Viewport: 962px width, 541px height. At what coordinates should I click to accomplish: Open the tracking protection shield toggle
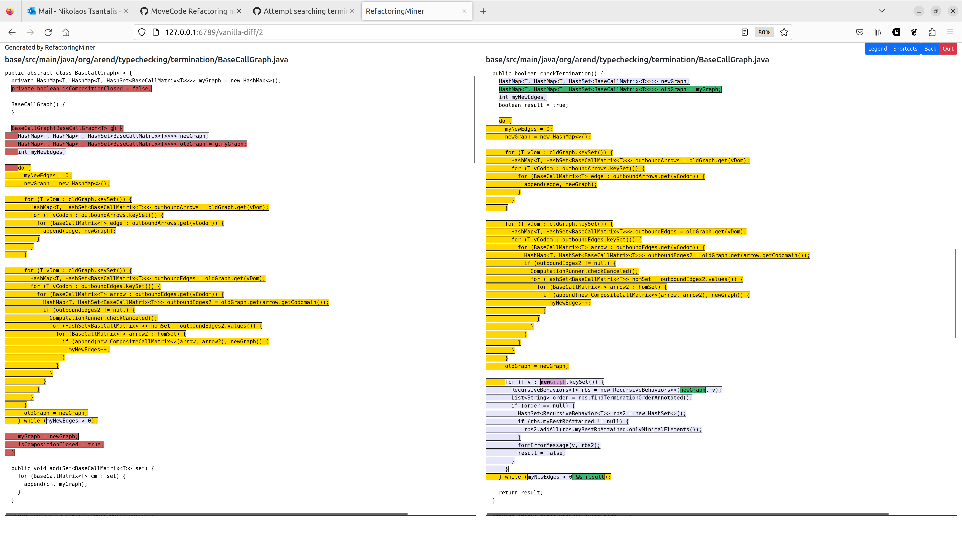click(142, 32)
